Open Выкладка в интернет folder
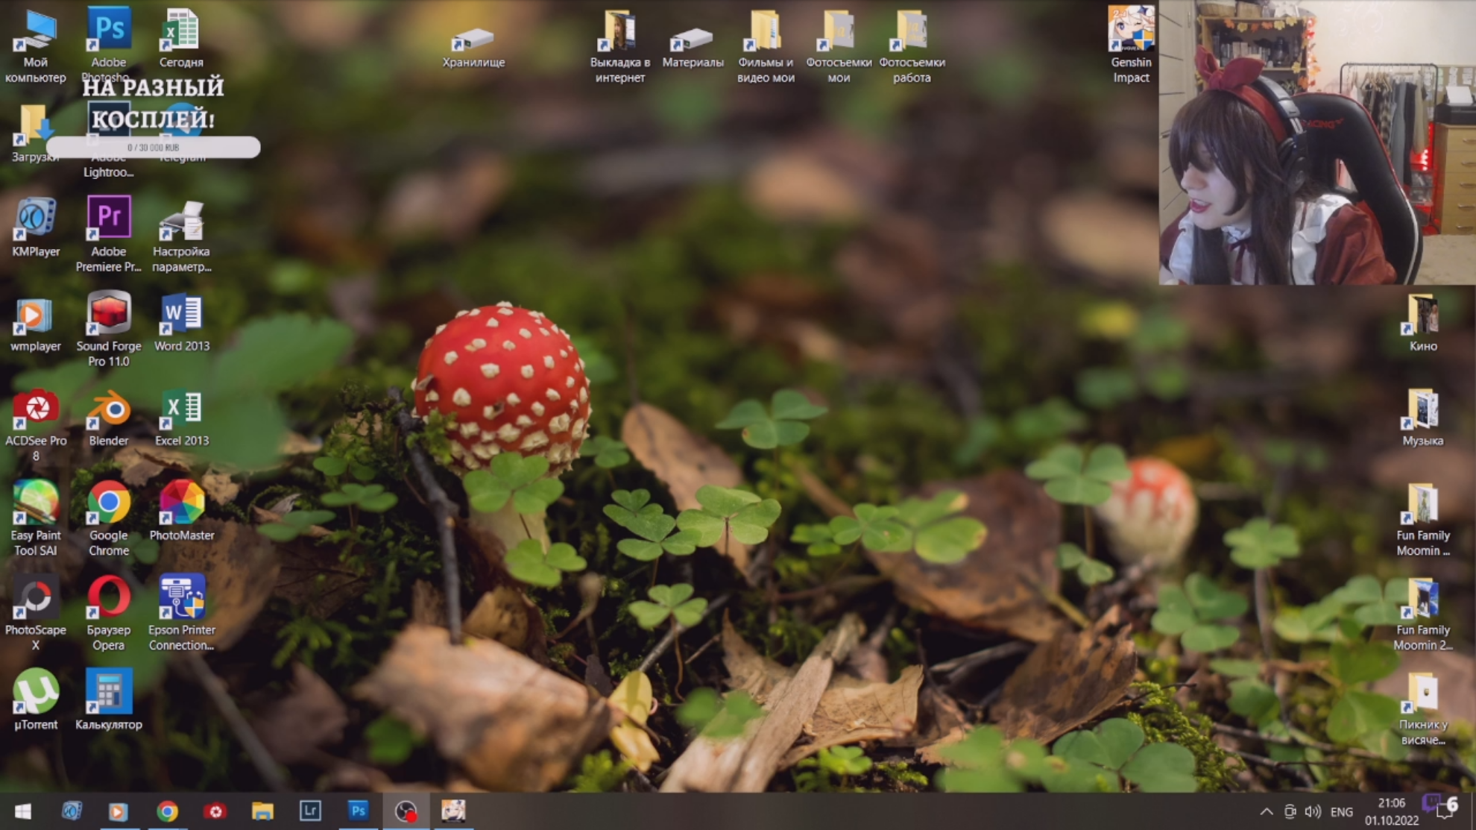 pyautogui.click(x=619, y=46)
